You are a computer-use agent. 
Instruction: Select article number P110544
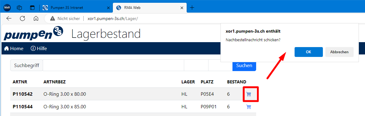pos(22,107)
